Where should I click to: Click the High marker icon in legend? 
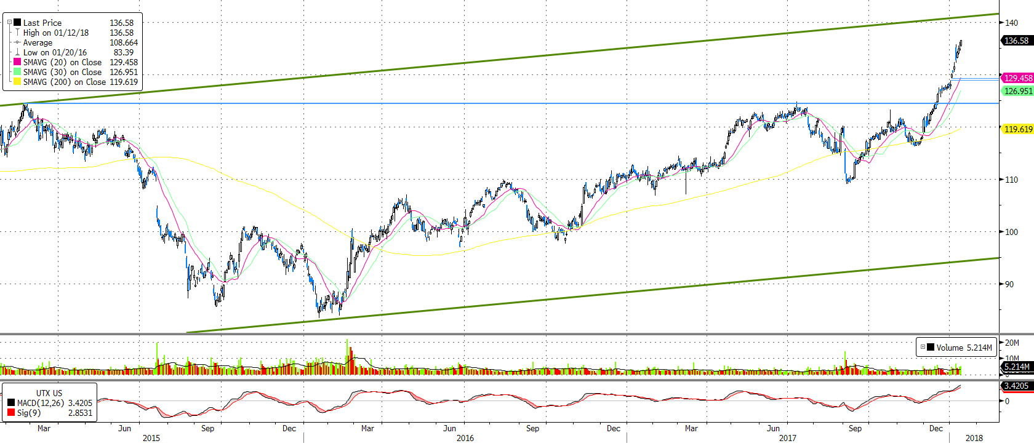coord(17,33)
